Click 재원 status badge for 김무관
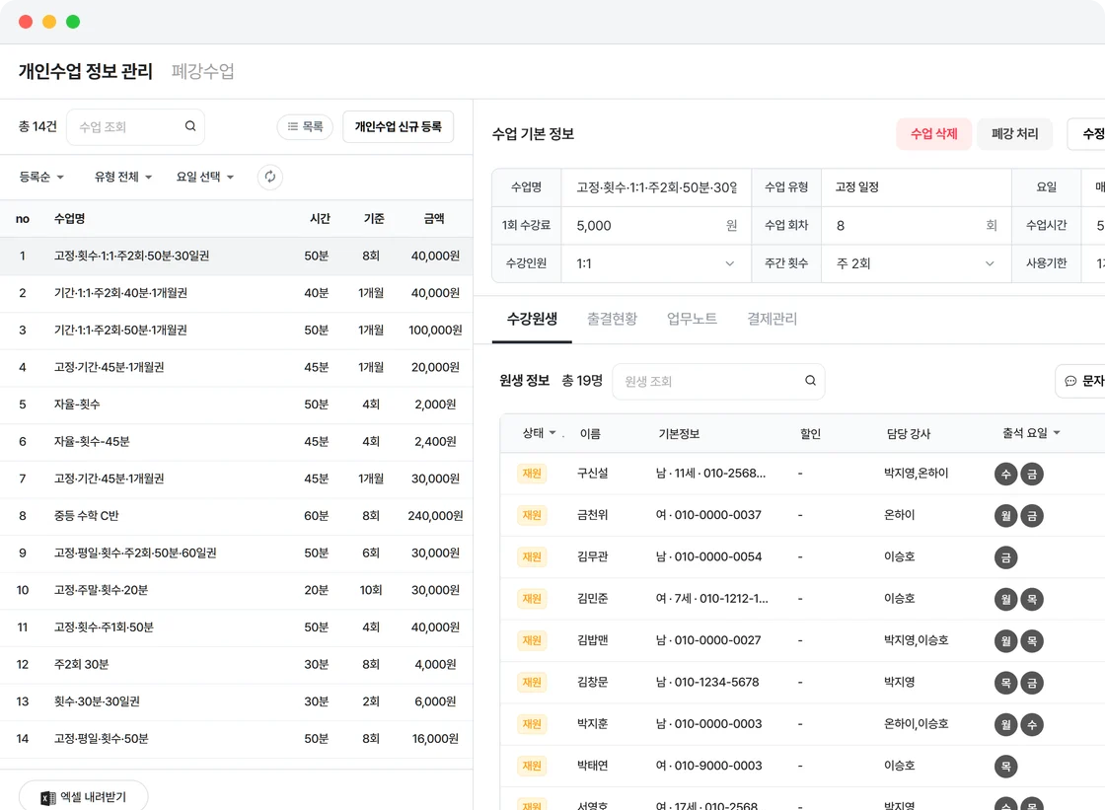The image size is (1105, 810). (x=532, y=556)
